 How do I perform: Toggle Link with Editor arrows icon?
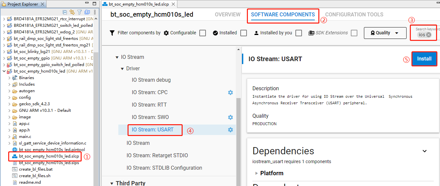point(72,12)
